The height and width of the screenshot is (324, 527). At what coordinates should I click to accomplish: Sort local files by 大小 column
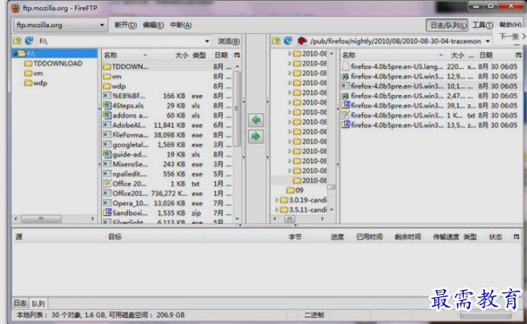[182, 55]
